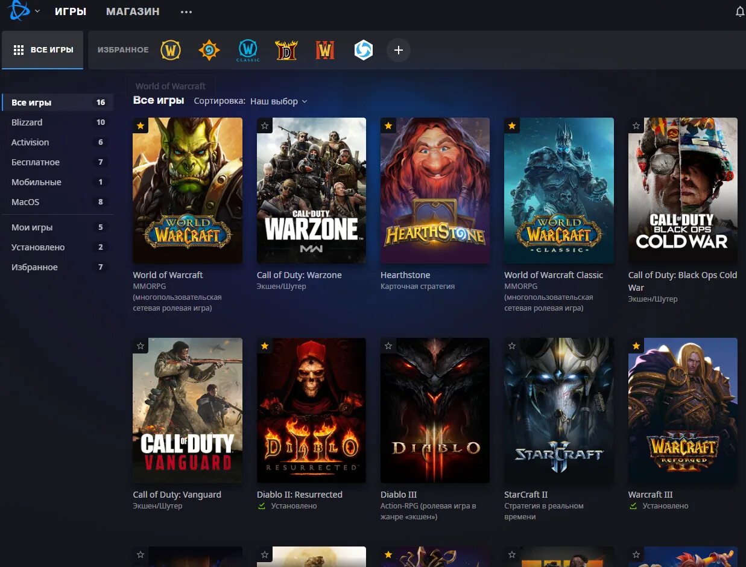
Task: Open Call of Duty Vanguard cover
Action: click(x=188, y=410)
